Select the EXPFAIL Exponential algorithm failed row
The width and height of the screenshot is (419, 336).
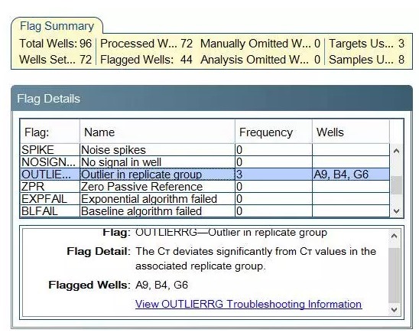[x=205, y=199]
